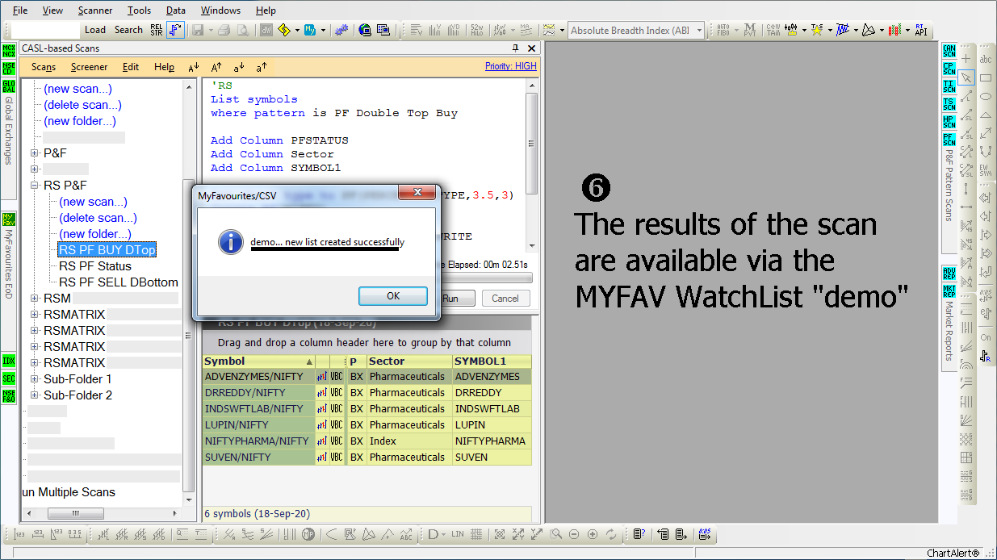Click the ADV REP report icon
Viewport: 997px width, 560px height.
(949, 272)
